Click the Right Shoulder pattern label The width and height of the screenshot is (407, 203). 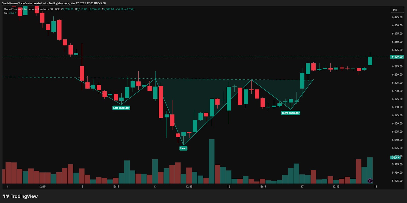click(x=290, y=113)
